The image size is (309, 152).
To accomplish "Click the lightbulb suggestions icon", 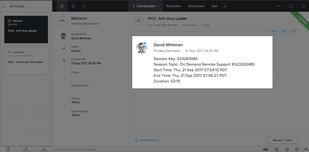I will 73,6.
